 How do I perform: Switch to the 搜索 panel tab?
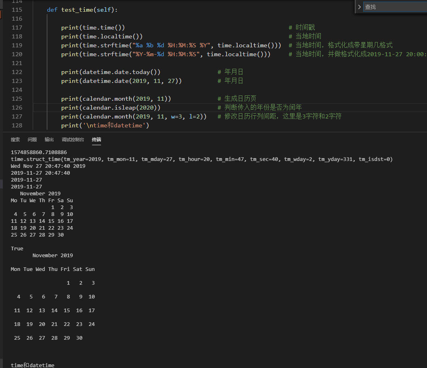(15, 140)
